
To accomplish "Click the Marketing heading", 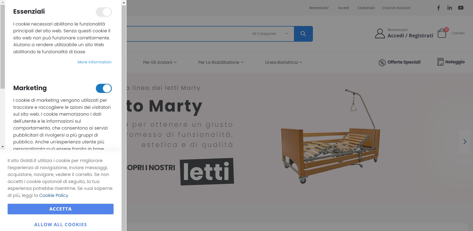I will click(30, 88).
